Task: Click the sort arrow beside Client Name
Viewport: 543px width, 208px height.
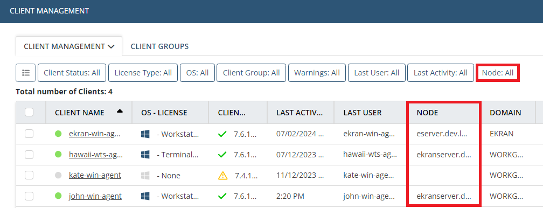Action: coord(120,111)
